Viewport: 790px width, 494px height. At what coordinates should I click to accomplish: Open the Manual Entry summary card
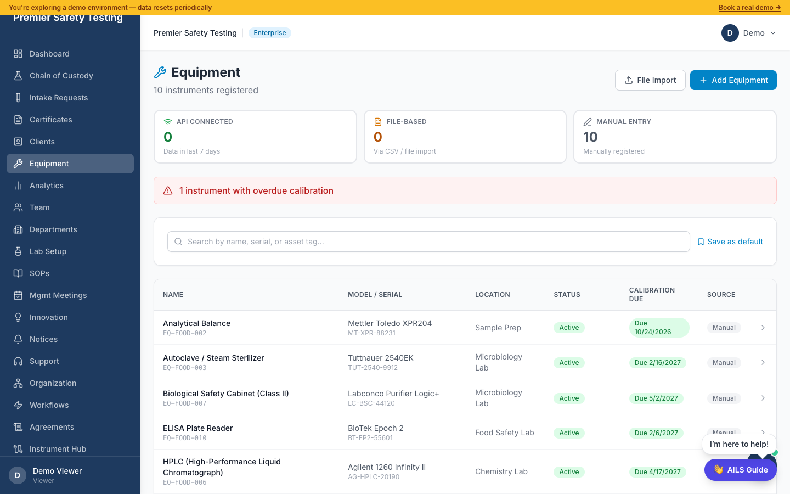point(675,137)
